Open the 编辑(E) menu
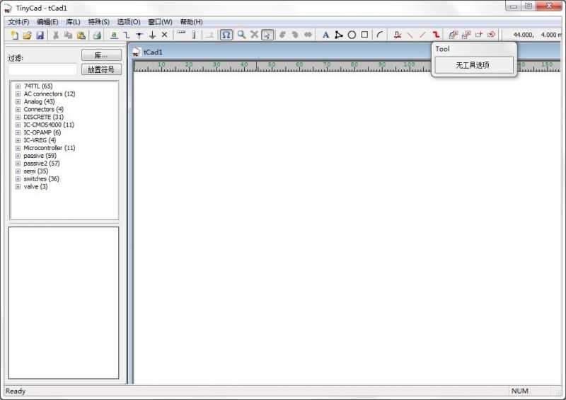The image size is (566, 400). [x=47, y=22]
